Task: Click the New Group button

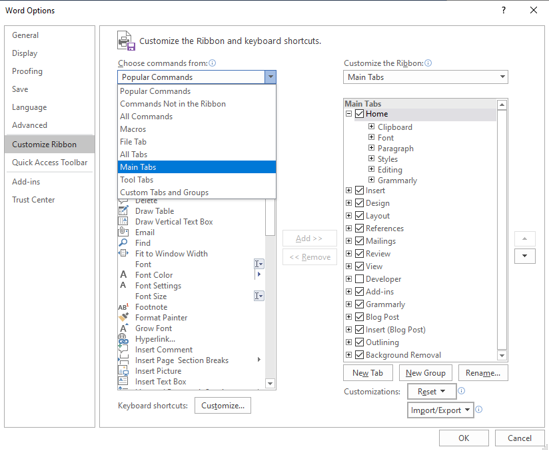Action: (x=425, y=373)
